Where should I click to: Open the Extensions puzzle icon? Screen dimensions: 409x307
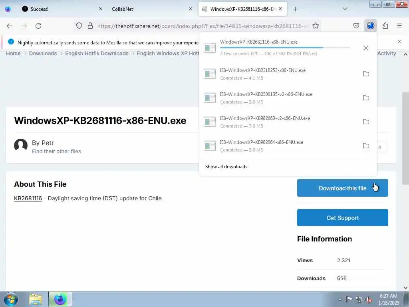click(x=385, y=26)
